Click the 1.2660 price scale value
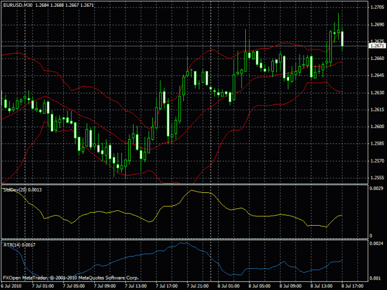The image size is (387, 290). [x=377, y=58]
